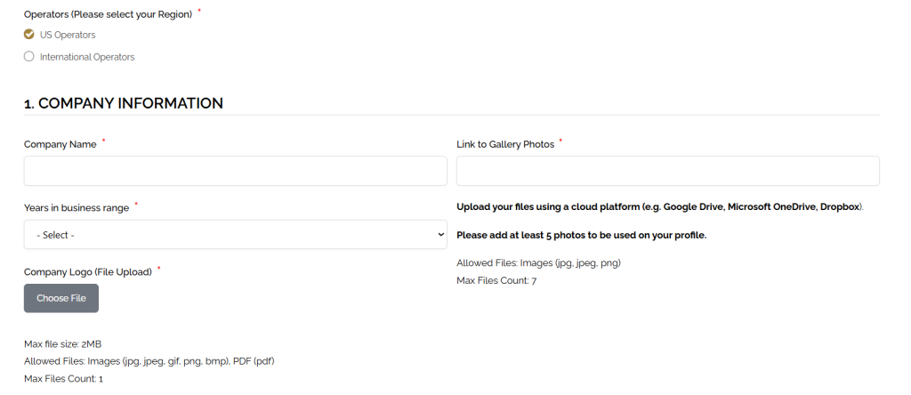Open the Years in business range dropdown
Screen dimensions: 911x395
click(235, 235)
